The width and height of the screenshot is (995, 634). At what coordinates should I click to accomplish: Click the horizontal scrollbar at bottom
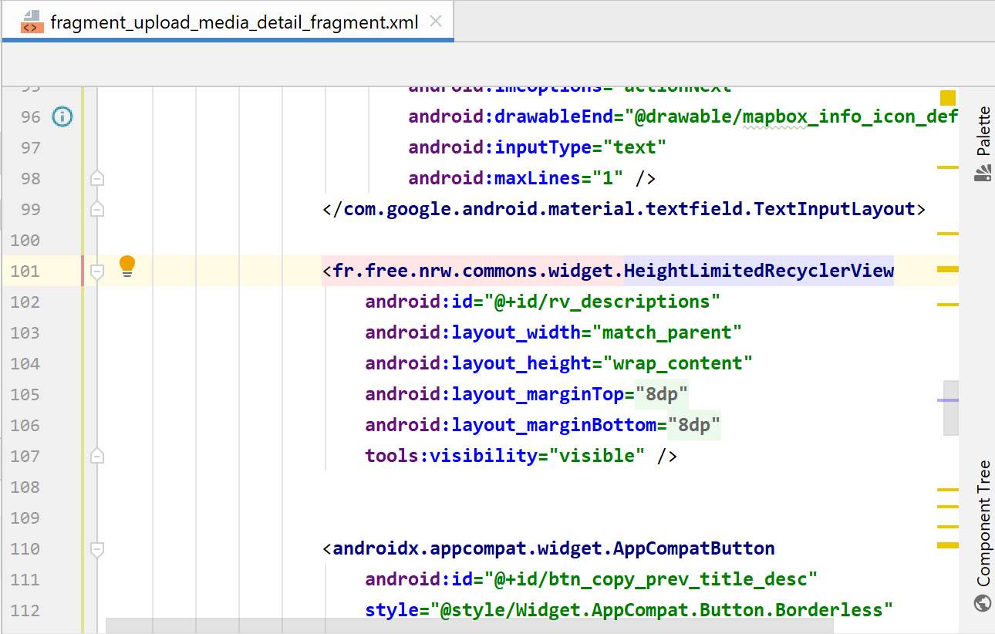point(469,626)
